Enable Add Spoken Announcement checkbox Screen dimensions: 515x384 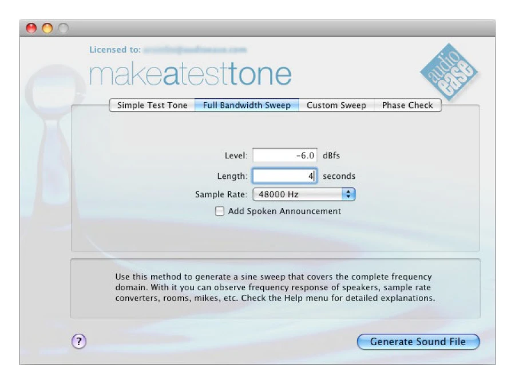[219, 211]
